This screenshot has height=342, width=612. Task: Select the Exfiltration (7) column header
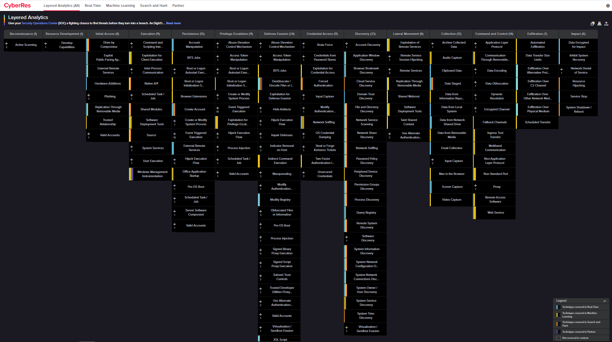(537, 34)
